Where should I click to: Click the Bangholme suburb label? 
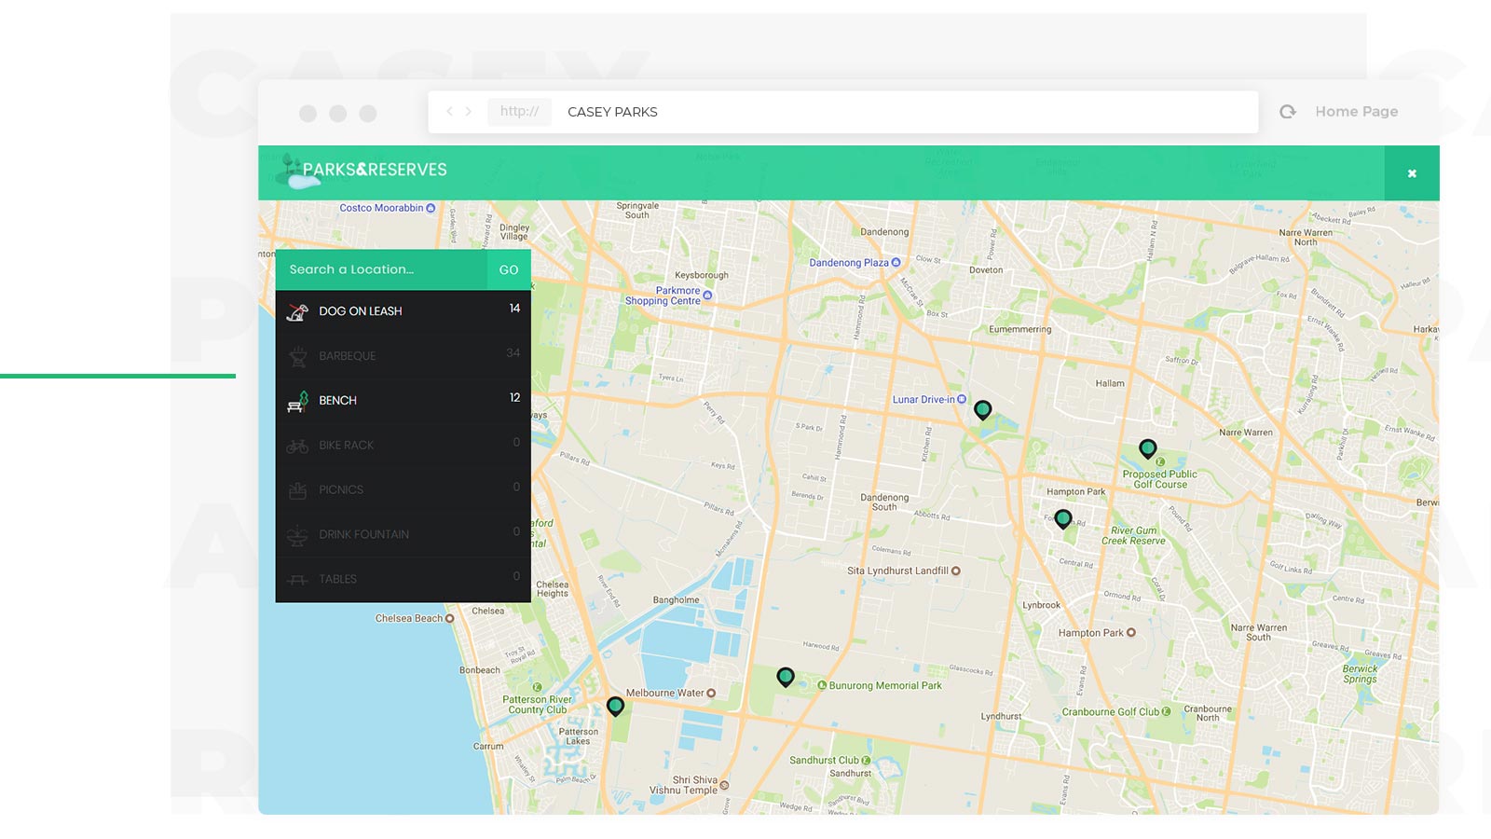676,599
